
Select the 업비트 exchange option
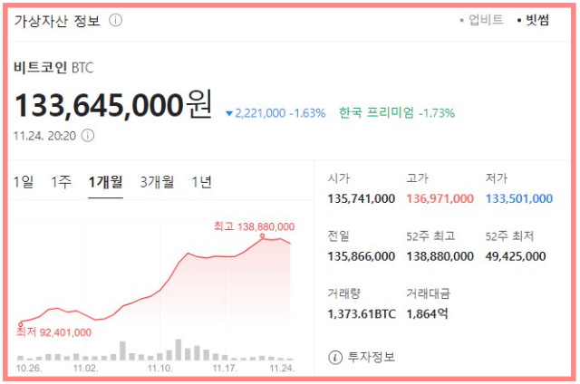[x=481, y=20]
